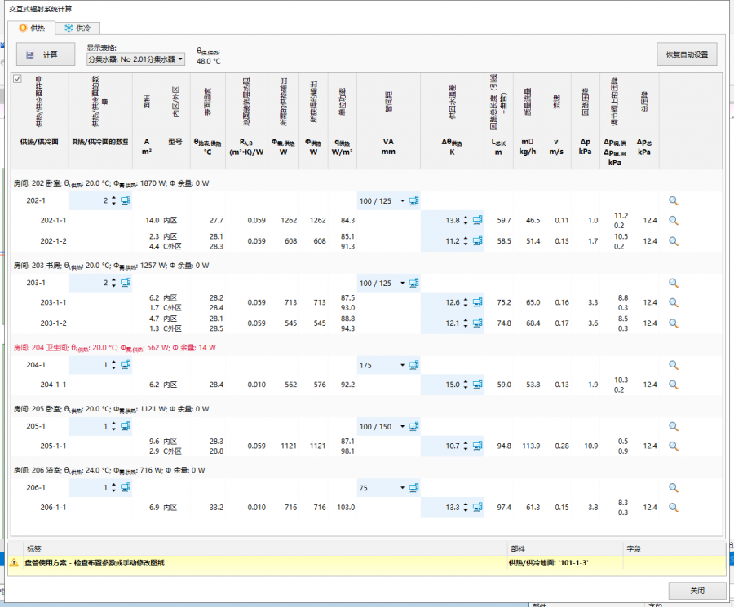Viewport: 734px width, 607px height.
Task: Open the 分集水器 display table dropdown
Action: coord(135,59)
